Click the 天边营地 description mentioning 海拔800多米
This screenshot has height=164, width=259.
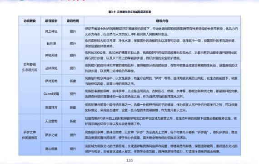pos(162,121)
